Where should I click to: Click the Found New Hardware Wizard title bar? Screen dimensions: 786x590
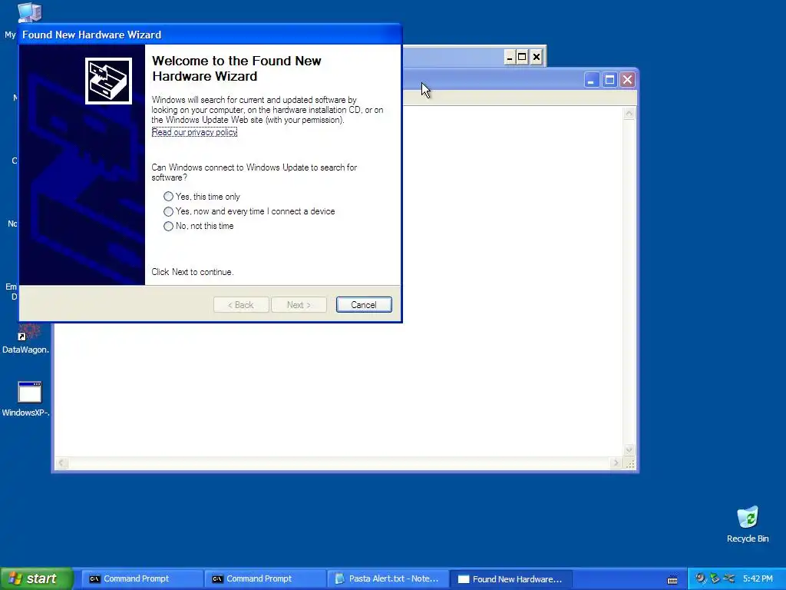(210, 35)
